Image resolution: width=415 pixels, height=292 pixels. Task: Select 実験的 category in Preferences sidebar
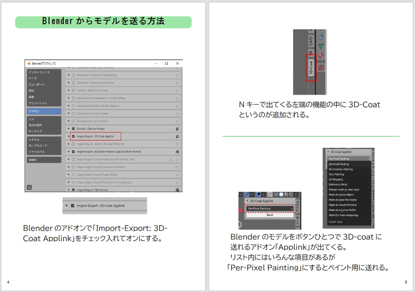[44, 160]
